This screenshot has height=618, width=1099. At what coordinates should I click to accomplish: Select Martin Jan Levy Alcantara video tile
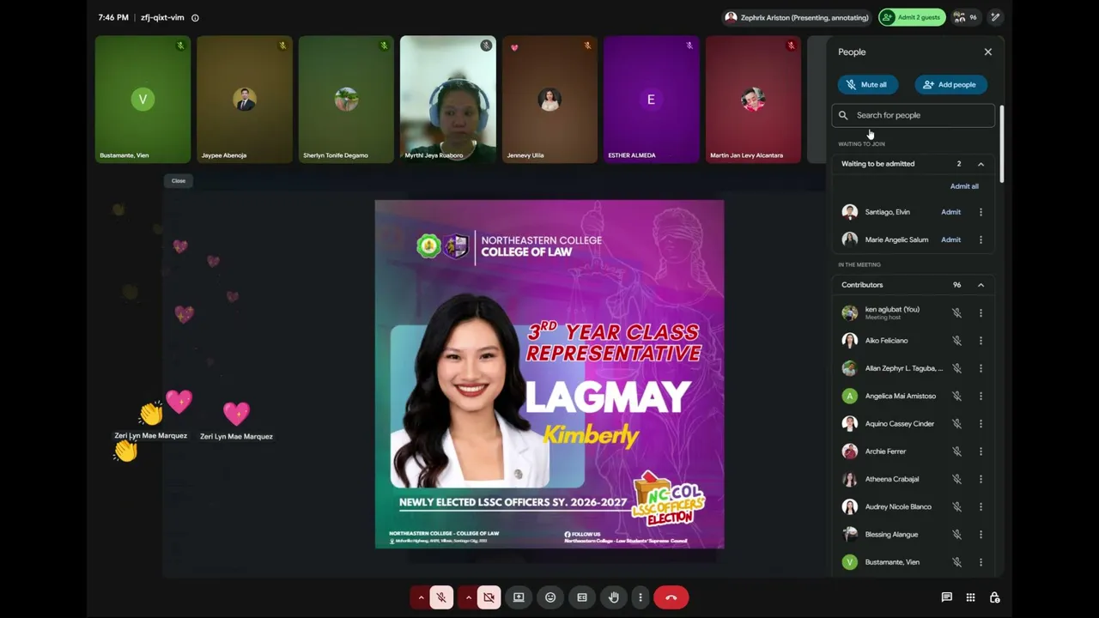click(x=753, y=99)
